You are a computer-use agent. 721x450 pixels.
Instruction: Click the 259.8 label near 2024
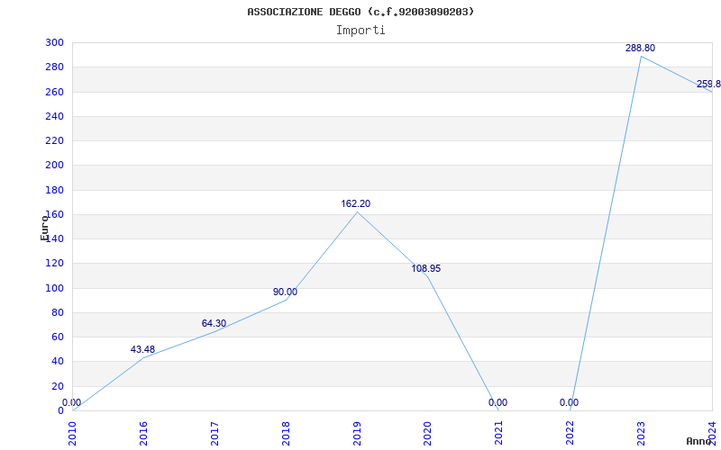[708, 84]
